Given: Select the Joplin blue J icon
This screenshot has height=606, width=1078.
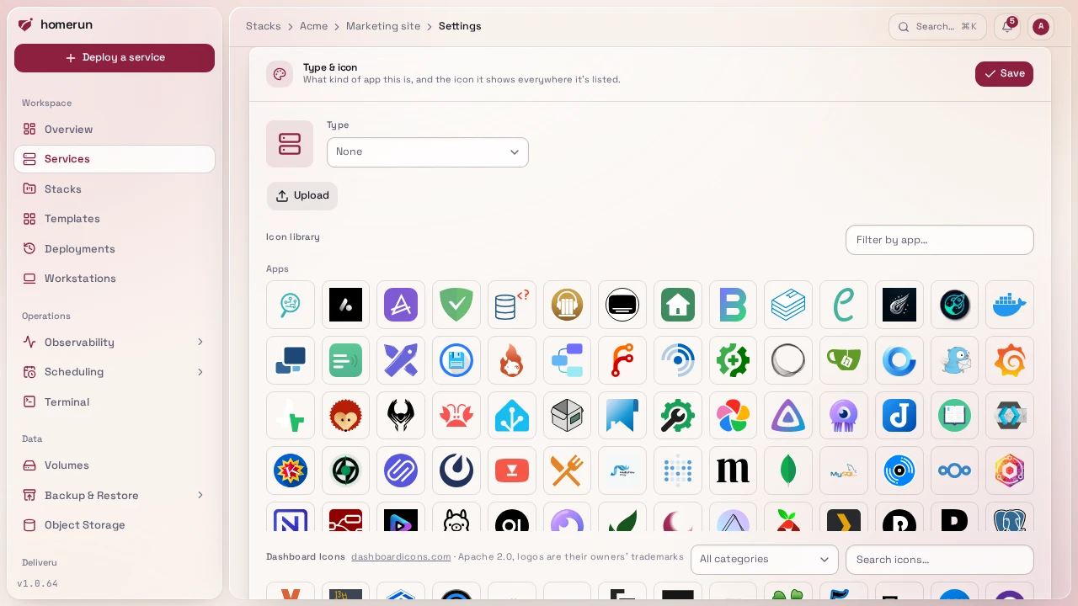Looking at the screenshot, I should (899, 416).
